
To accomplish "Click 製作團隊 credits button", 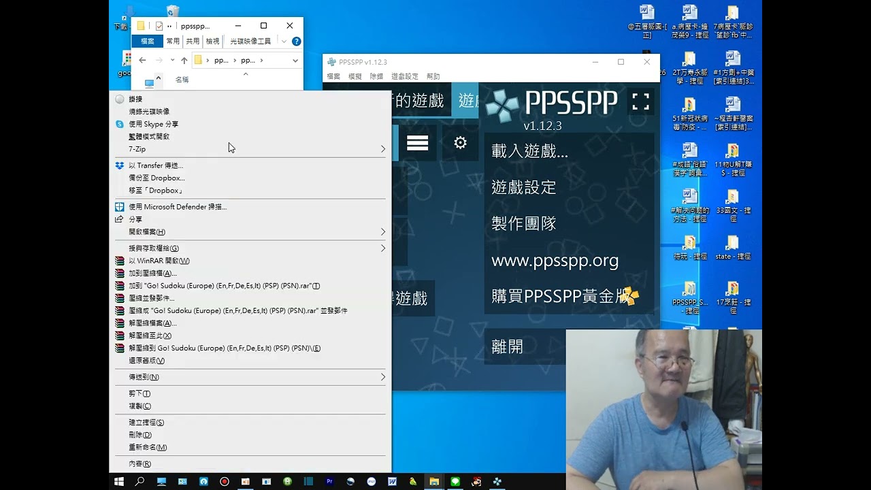I will 569,223.
